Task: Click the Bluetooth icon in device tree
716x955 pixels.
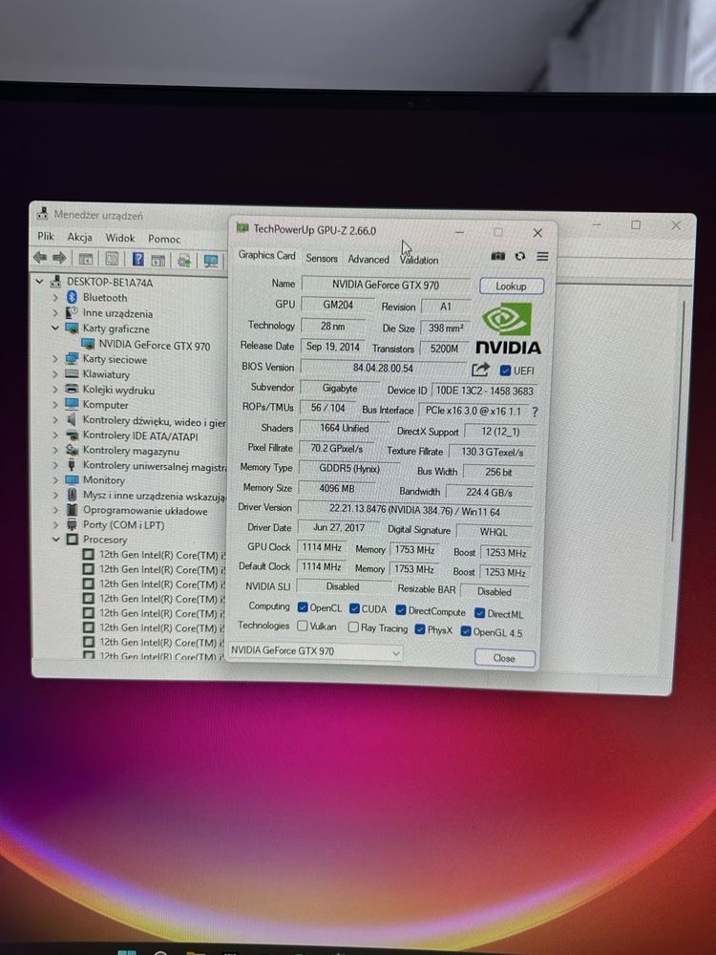Action: pyautogui.click(x=72, y=297)
